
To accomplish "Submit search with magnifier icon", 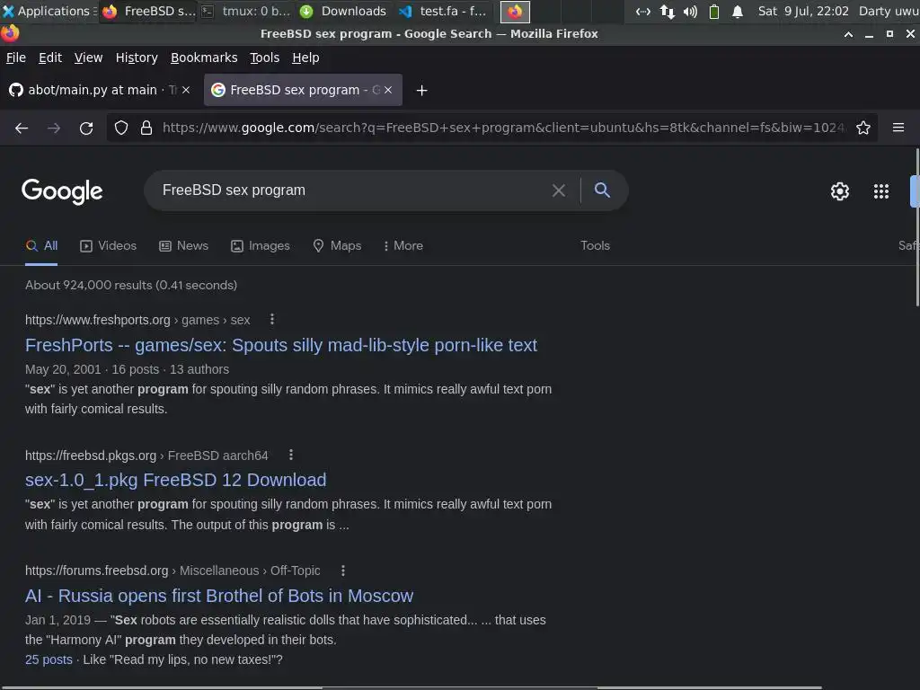I will tap(602, 190).
